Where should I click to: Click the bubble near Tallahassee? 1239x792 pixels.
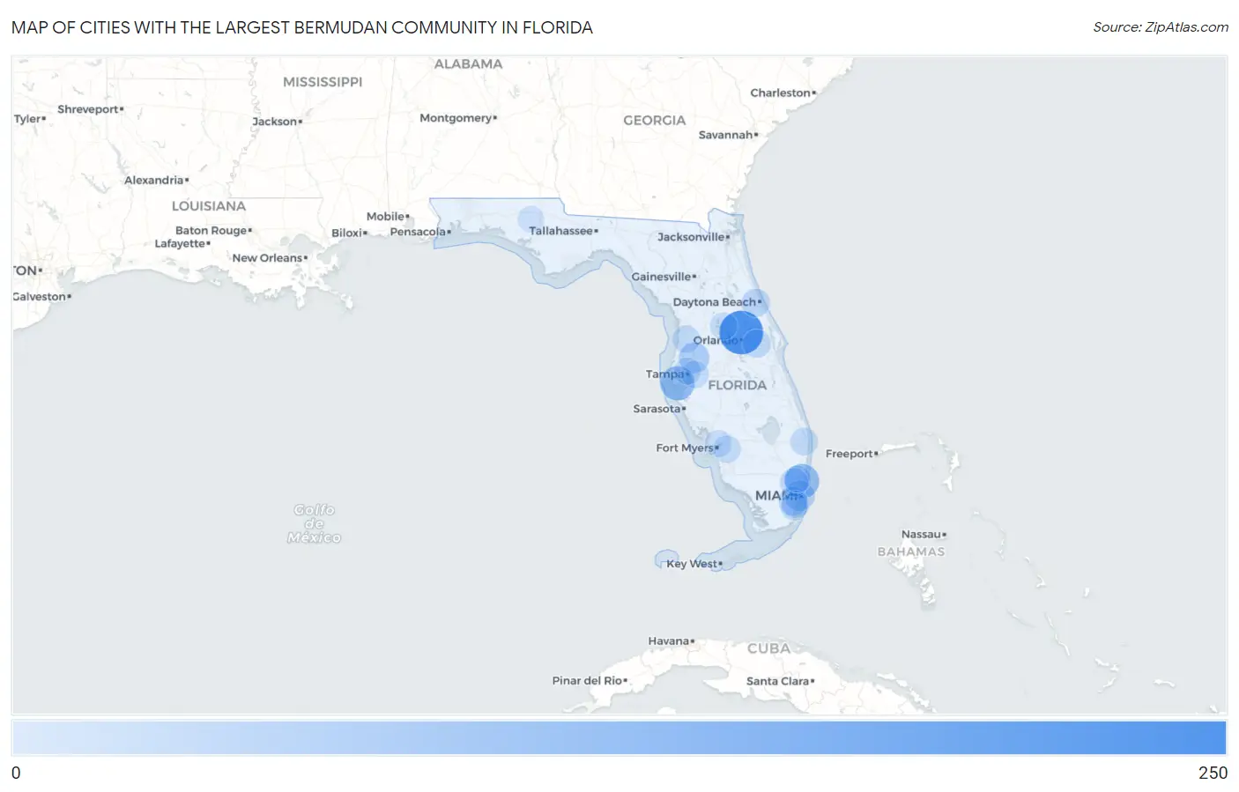[530, 218]
